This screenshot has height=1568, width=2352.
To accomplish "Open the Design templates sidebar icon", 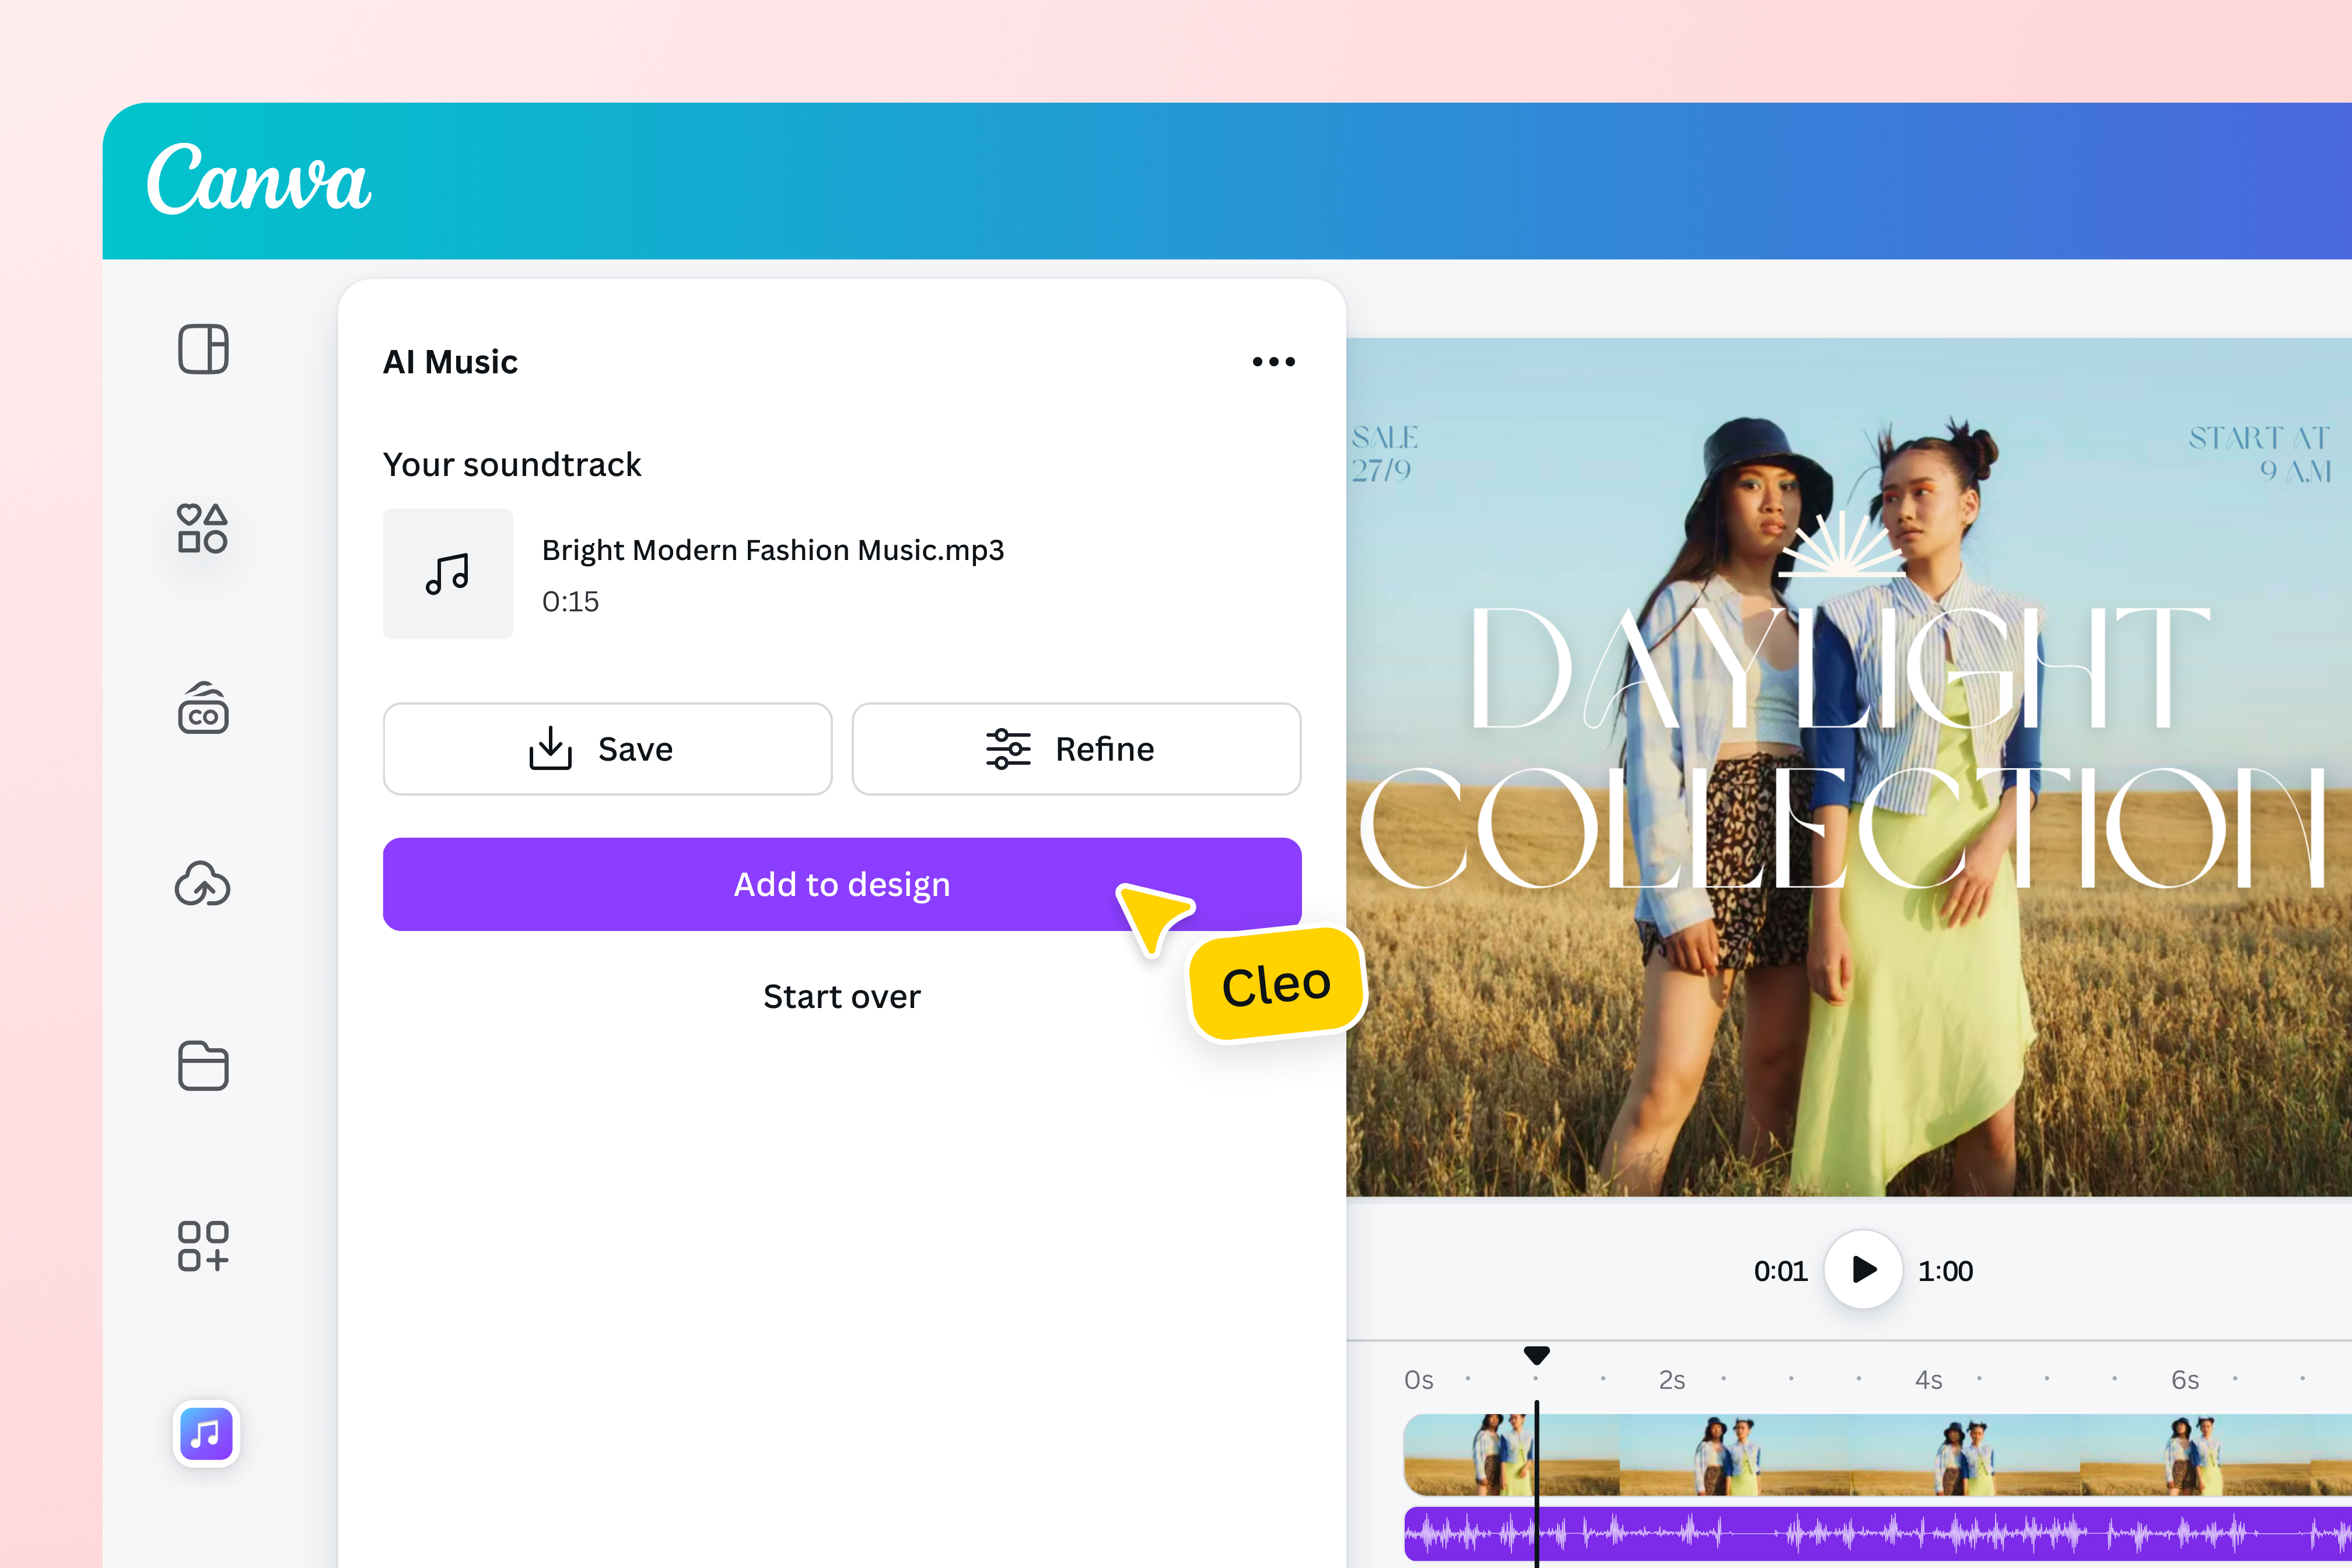I will [x=203, y=349].
